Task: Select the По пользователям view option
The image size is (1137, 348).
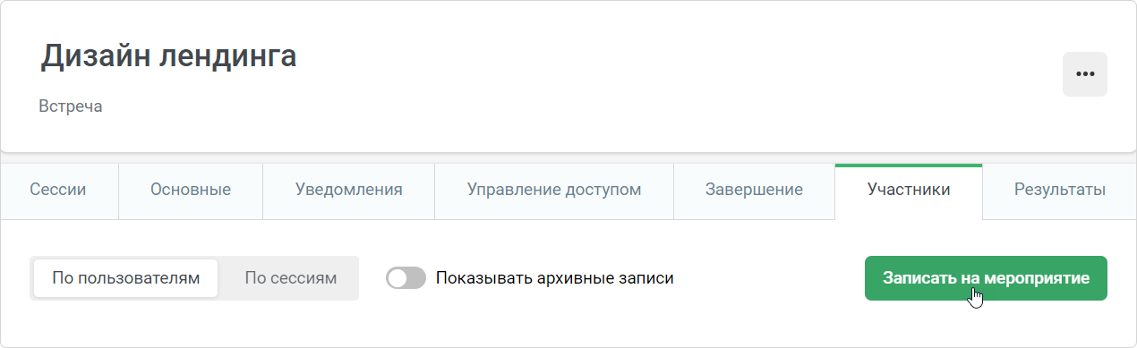Action: click(x=125, y=278)
